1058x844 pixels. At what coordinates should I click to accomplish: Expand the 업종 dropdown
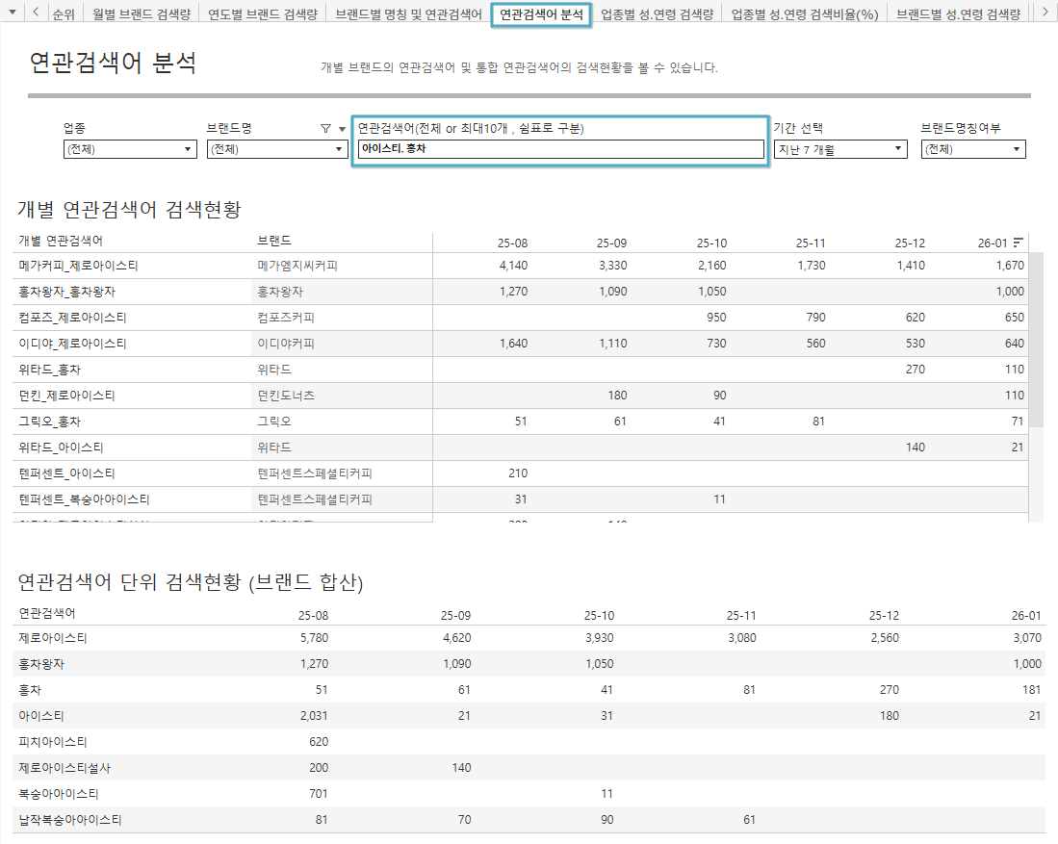pyautogui.click(x=129, y=149)
